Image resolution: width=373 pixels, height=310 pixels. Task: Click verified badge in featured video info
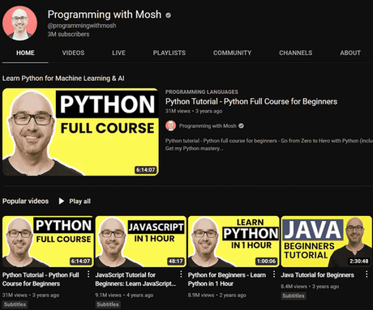point(242,126)
